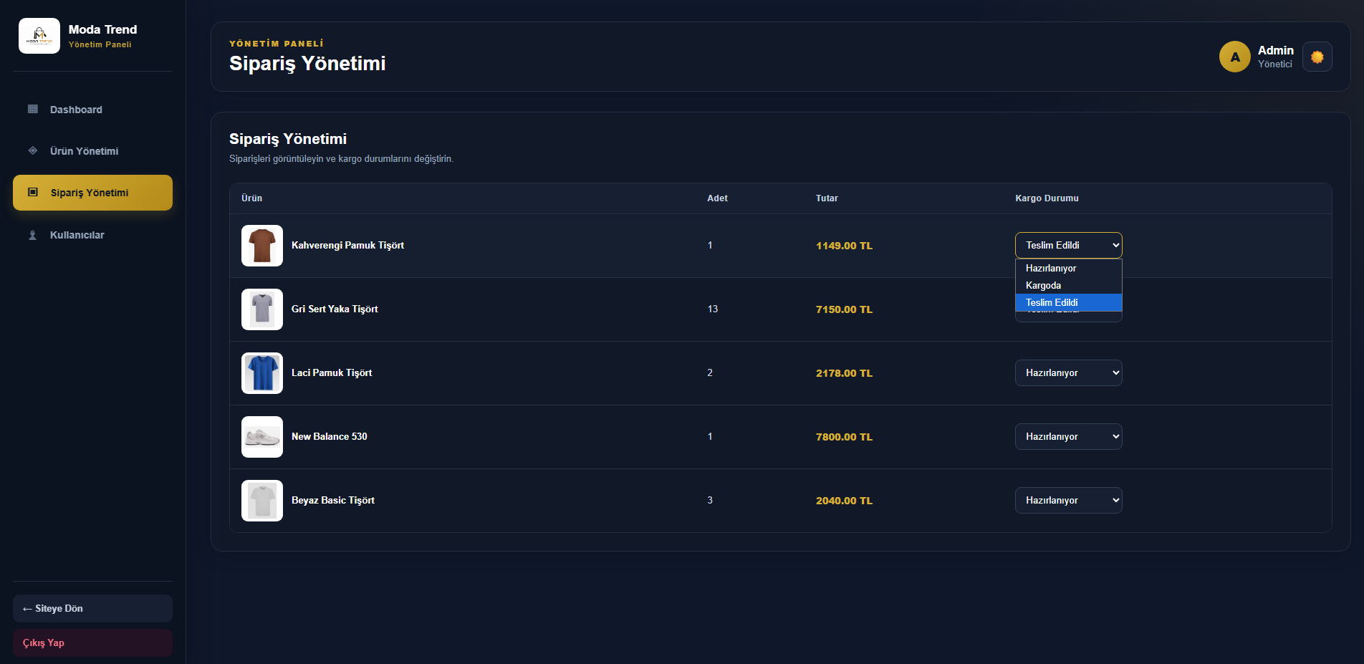This screenshot has width=1364, height=664.
Task: Click the 7800.00 TL amount
Action: tap(844, 437)
